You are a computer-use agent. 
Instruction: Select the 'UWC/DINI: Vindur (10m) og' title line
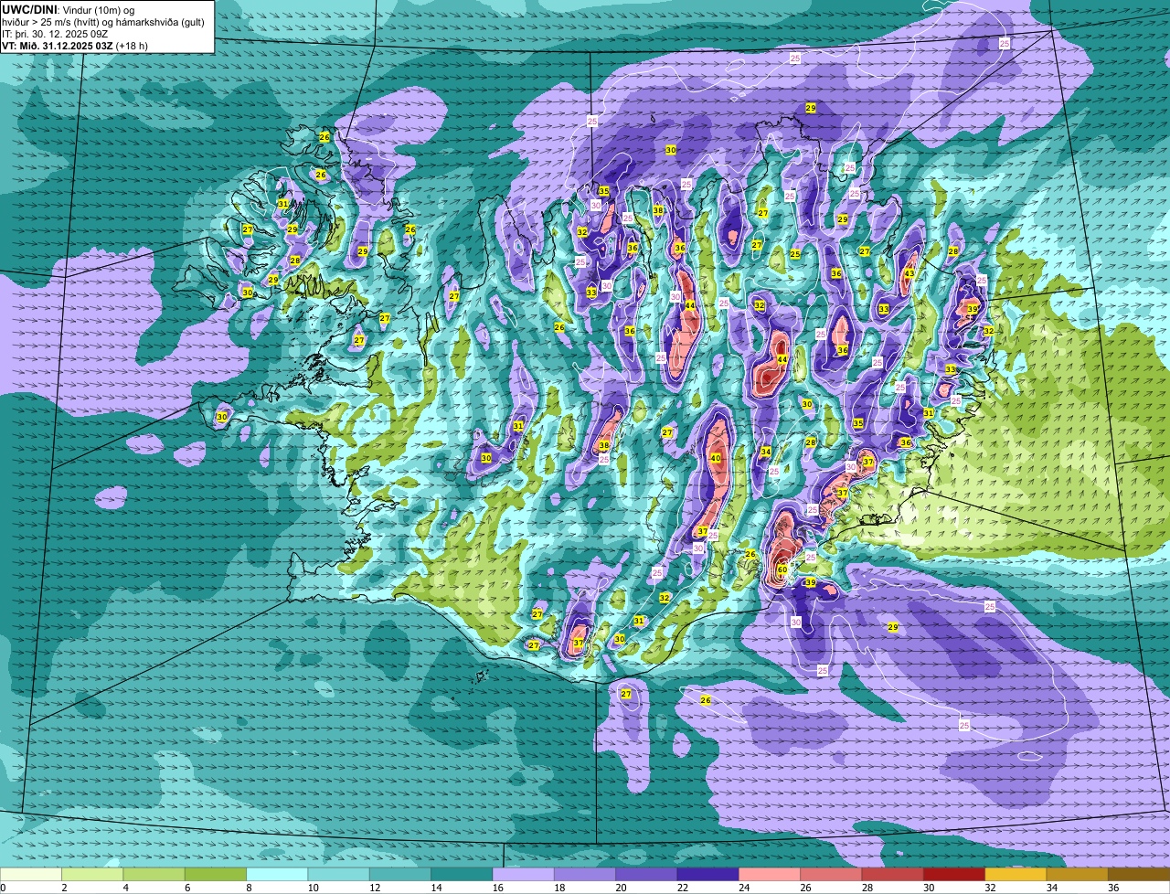click(x=69, y=9)
